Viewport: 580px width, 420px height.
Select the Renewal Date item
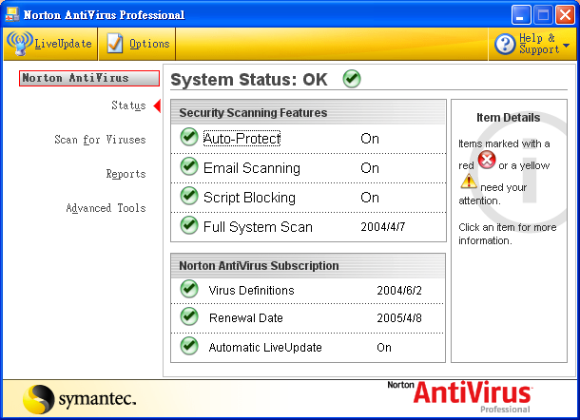(246, 318)
